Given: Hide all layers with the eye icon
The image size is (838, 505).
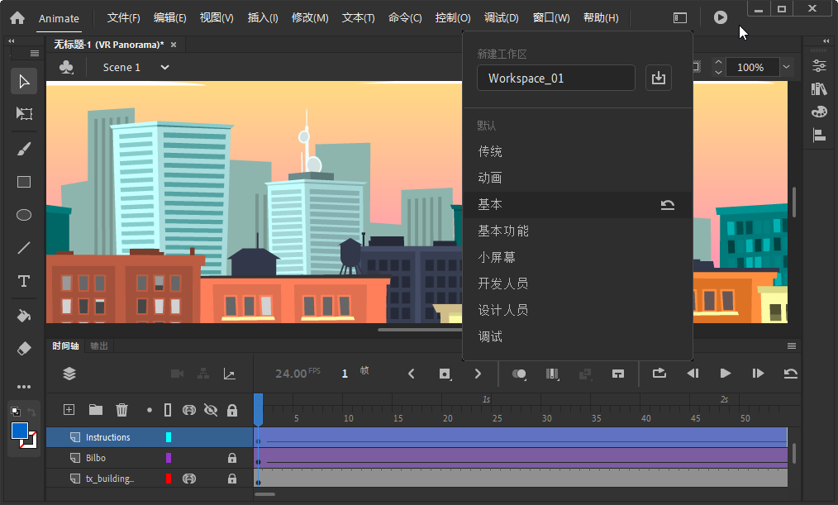Looking at the screenshot, I should tap(209, 409).
